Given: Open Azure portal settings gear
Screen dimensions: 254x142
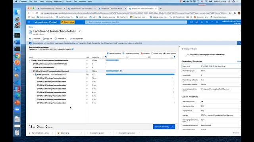Looking at the screenshot, I should 207,22.
